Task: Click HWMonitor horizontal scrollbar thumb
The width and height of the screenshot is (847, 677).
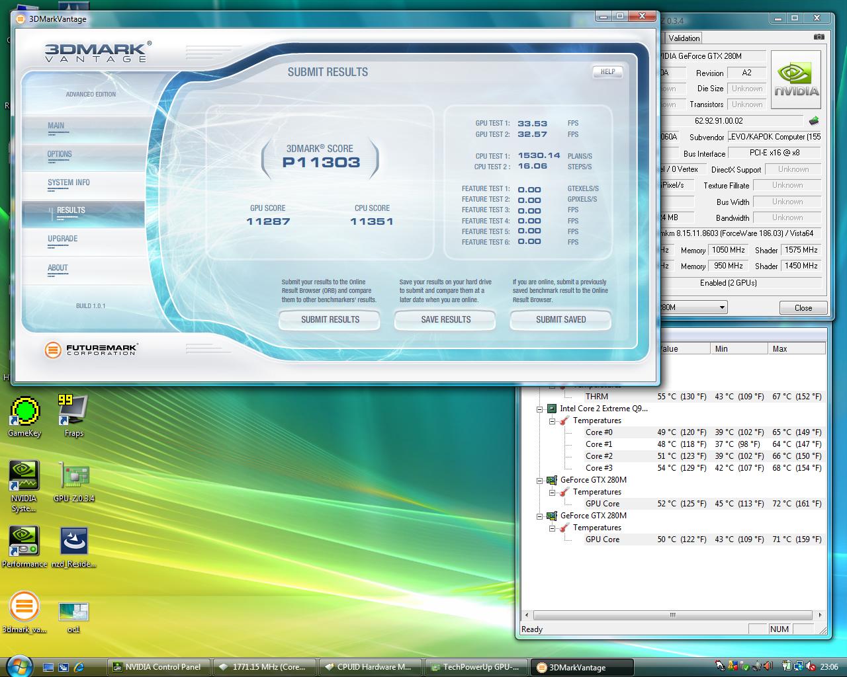Action: [x=672, y=615]
